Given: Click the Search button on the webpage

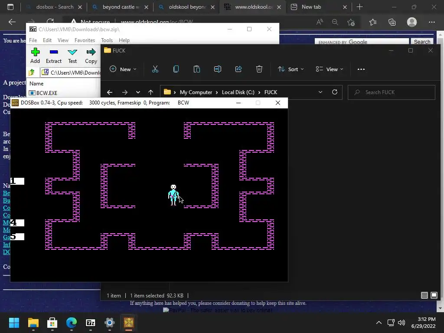Looking at the screenshot, I should click(422, 42).
